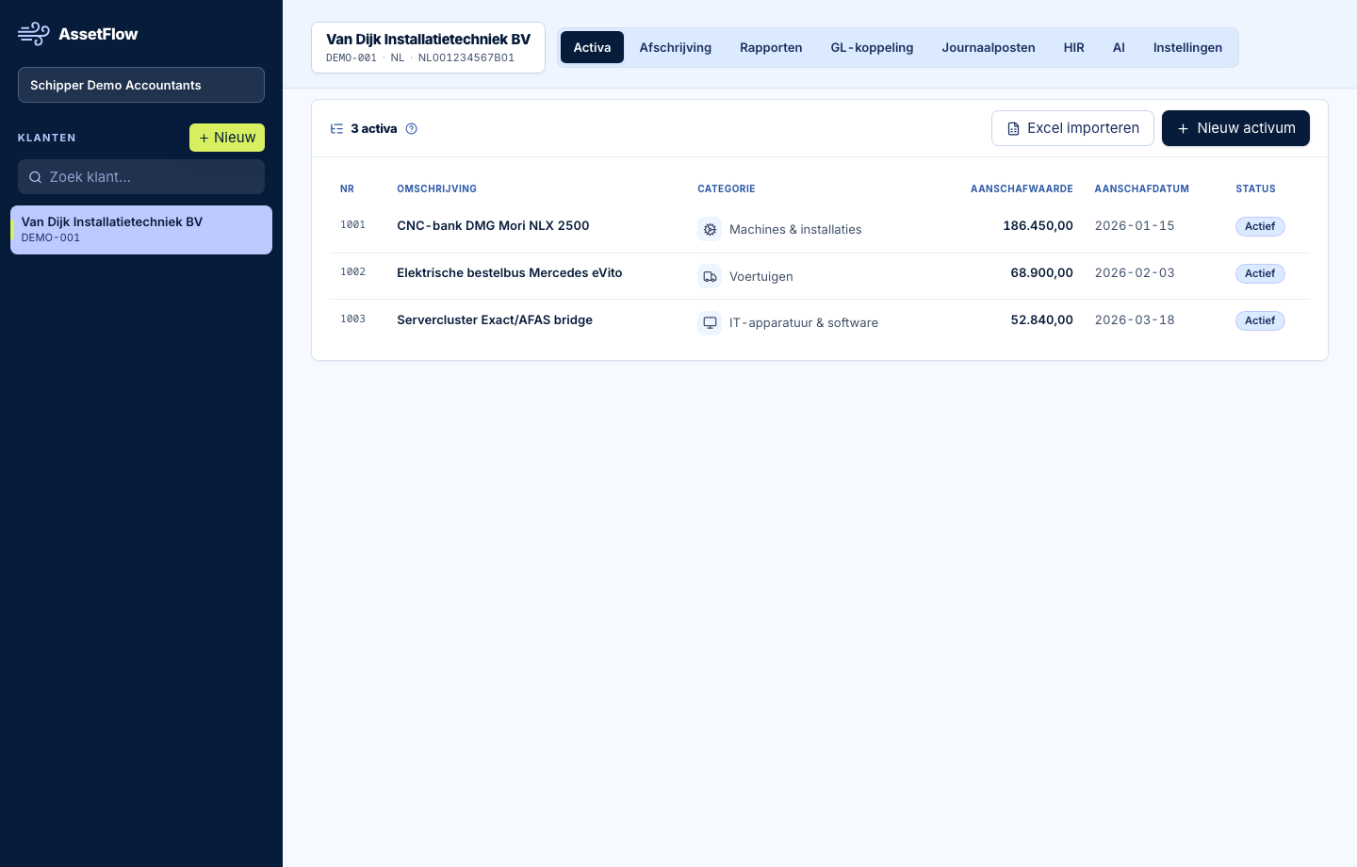The height and width of the screenshot is (867, 1357).
Task: Click the date 2026-02-03
Action: coord(1135,272)
